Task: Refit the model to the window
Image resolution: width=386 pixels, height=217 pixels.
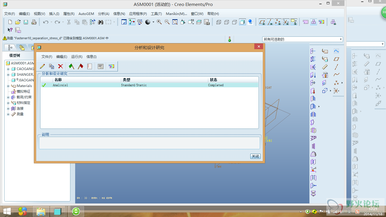Action: point(175,22)
